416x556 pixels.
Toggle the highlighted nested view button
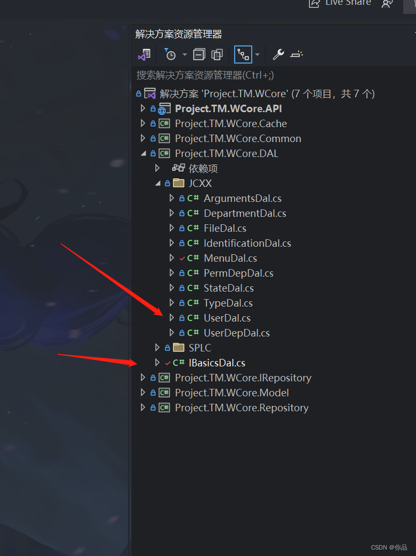click(x=243, y=54)
